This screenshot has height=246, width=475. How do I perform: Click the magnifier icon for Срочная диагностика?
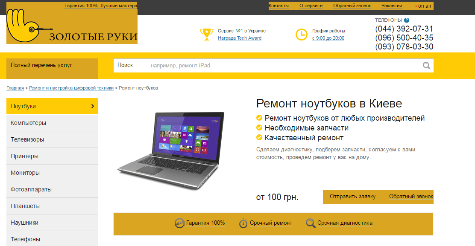pos(311,223)
